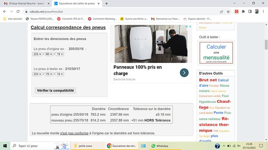
Task: Toggle the browser side panel icon
Action: (x=250, y=12)
